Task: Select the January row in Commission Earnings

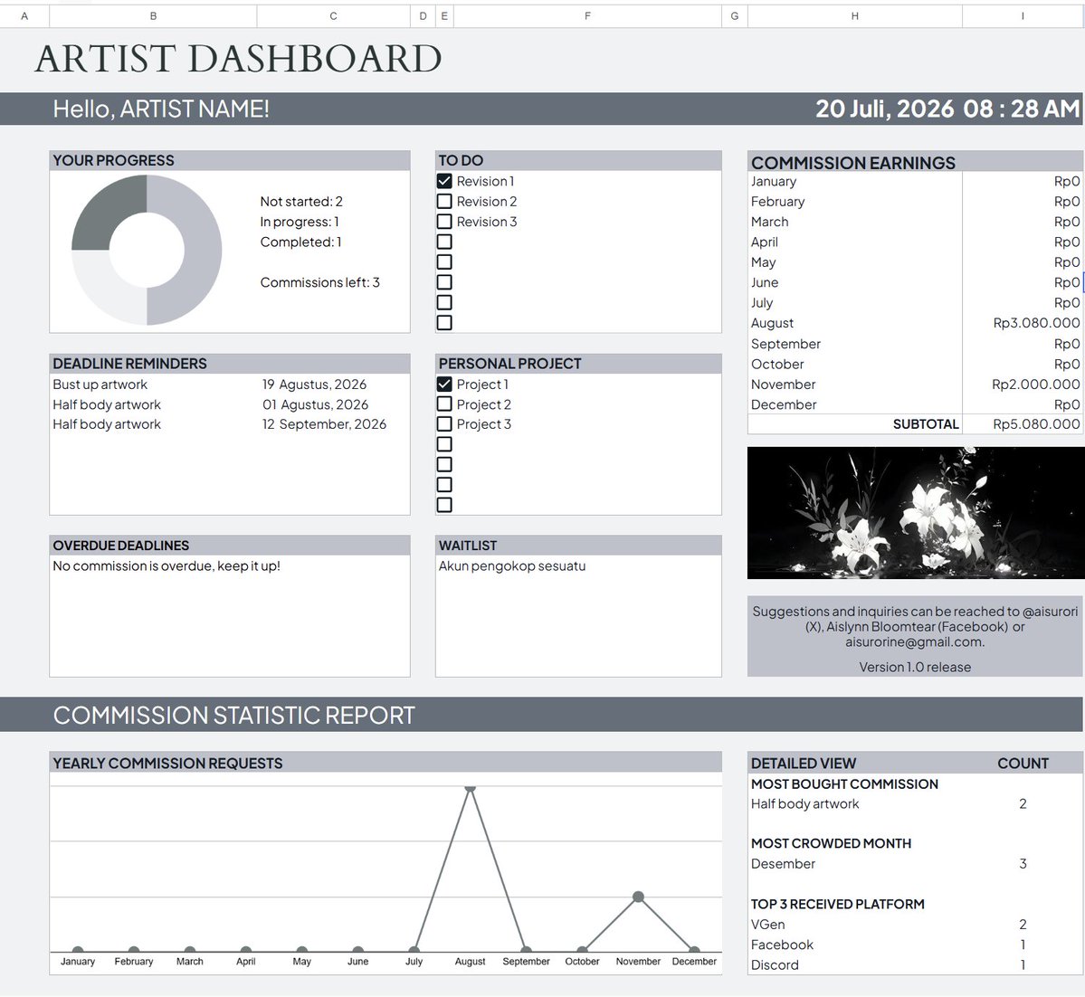Action: pos(915,181)
